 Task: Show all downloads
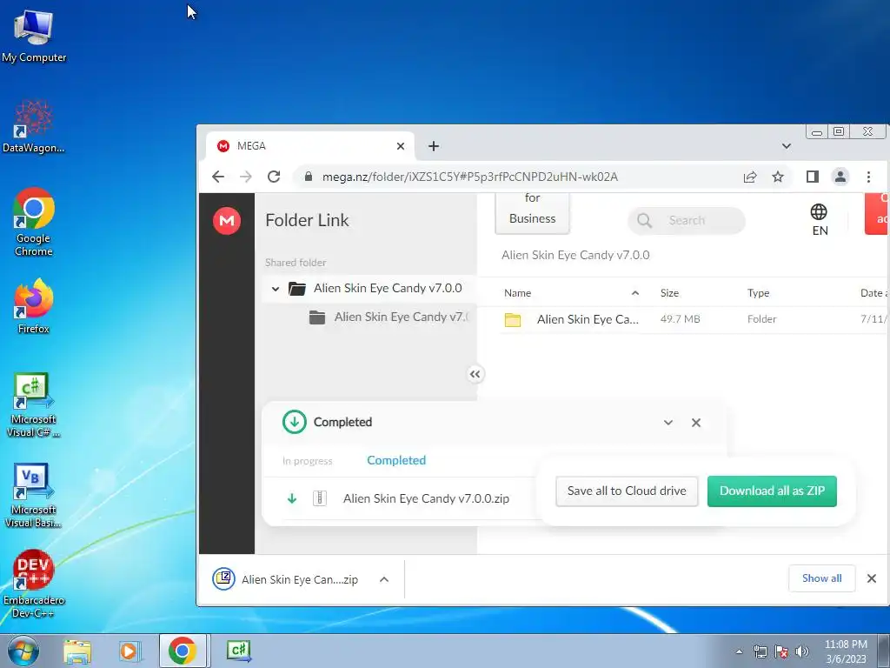tap(821, 578)
